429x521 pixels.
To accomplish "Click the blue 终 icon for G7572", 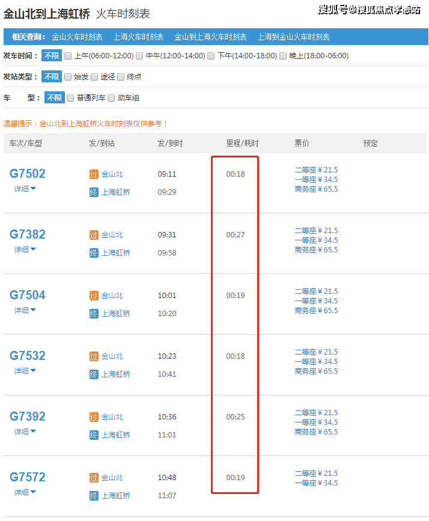I will [x=93, y=496].
